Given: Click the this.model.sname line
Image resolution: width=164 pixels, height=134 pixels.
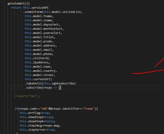Looking at the screenshot, I should coord(39,20).
